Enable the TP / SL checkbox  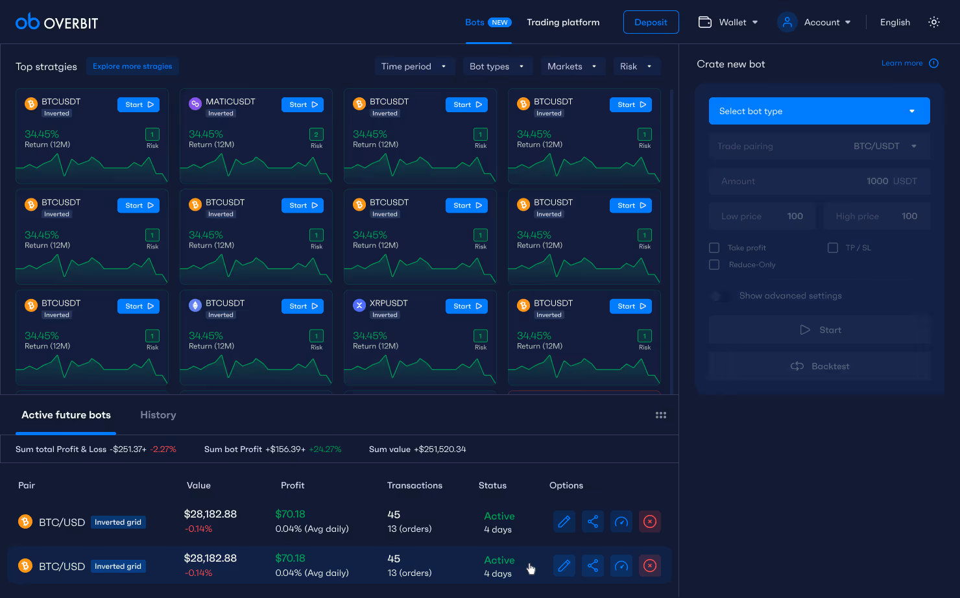pyautogui.click(x=833, y=248)
